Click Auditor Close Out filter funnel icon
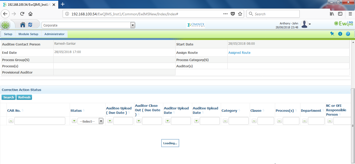 click(139, 121)
